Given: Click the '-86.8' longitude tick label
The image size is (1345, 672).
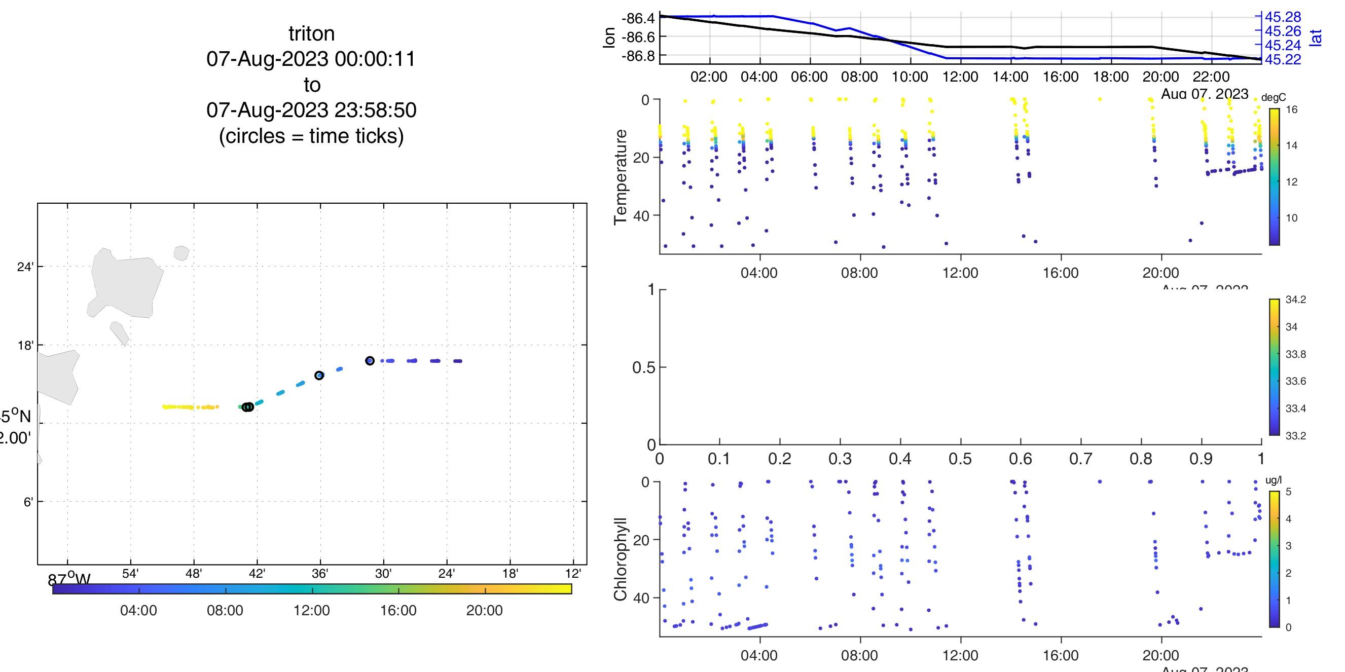Looking at the screenshot, I should 638,56.
